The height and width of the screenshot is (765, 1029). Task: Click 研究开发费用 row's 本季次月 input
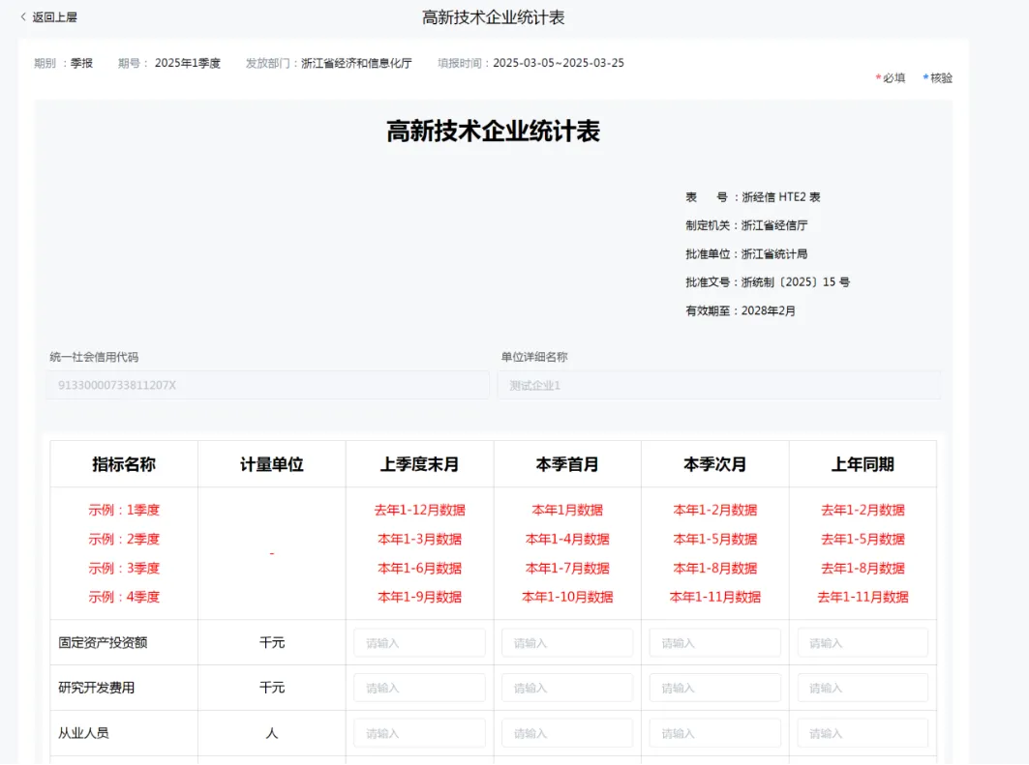tap(714, 687)
